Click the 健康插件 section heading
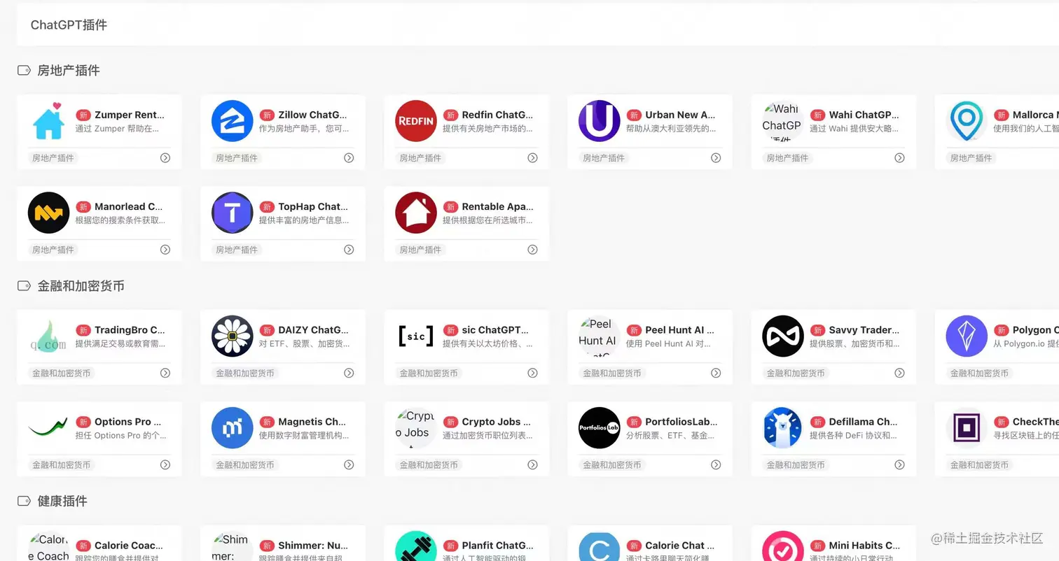The image size is (1059, 561). tap(62, 501)
